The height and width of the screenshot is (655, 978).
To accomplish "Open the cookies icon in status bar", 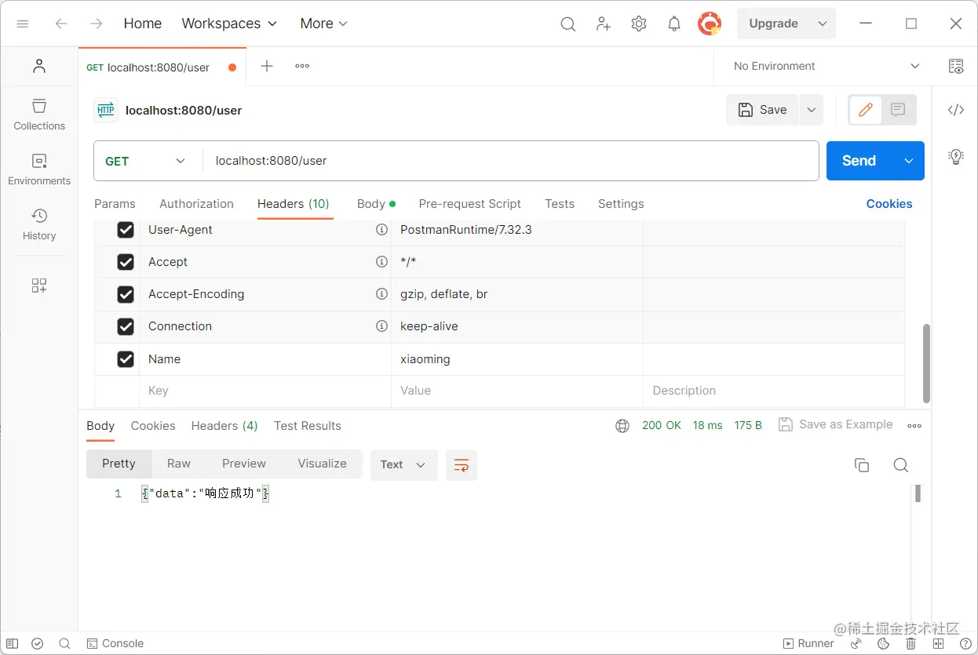I will coord(883,643).
